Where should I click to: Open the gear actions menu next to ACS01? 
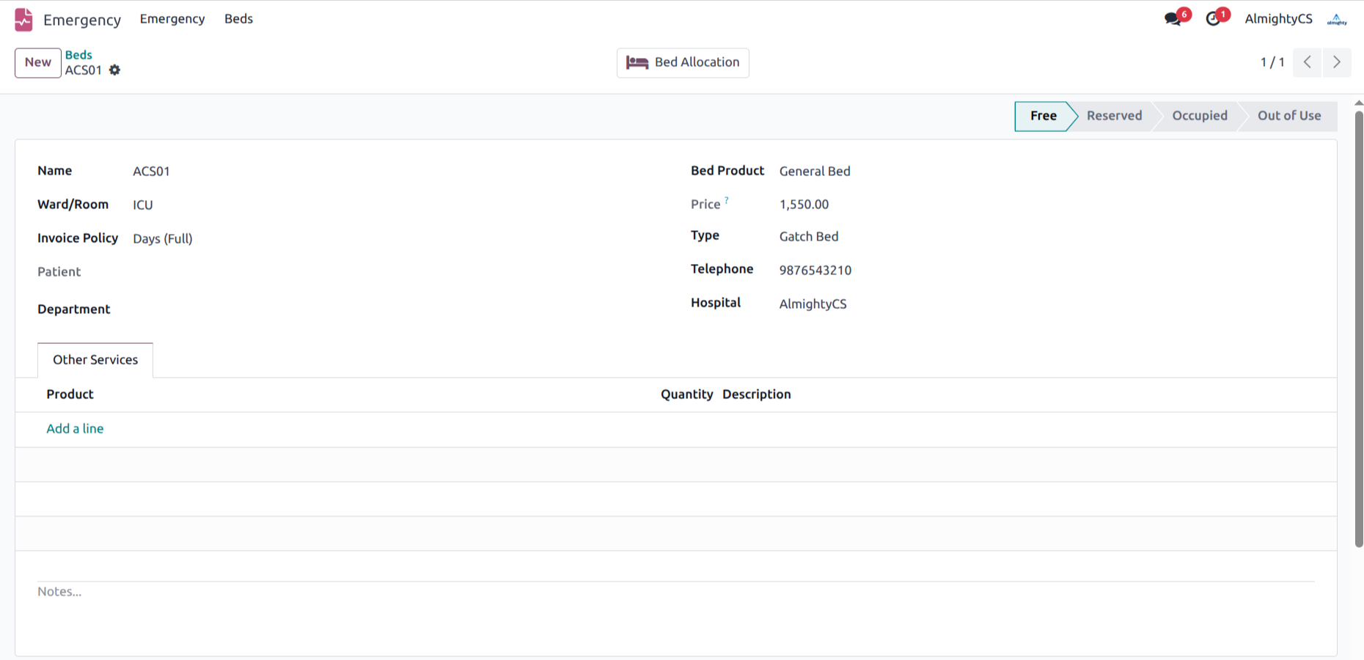coord(114,70)
